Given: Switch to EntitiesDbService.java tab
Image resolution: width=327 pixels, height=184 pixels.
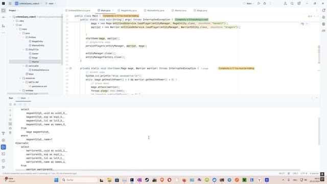Looking at the screenshot, I should click(x=78, y=10).
